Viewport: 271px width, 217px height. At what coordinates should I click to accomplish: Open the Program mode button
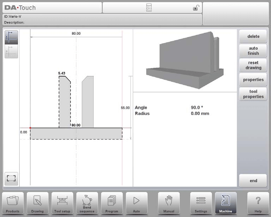click(112, 203)
